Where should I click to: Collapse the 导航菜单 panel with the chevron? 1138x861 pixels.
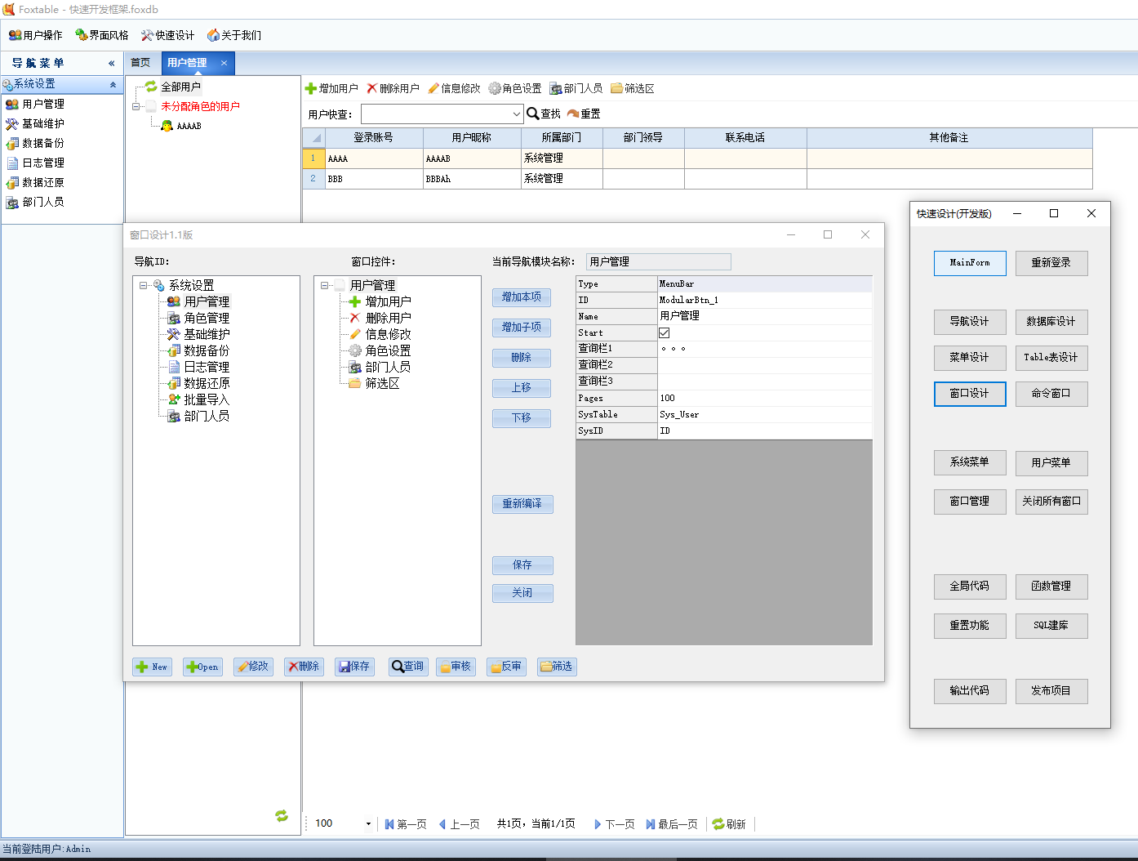point(111,63)
